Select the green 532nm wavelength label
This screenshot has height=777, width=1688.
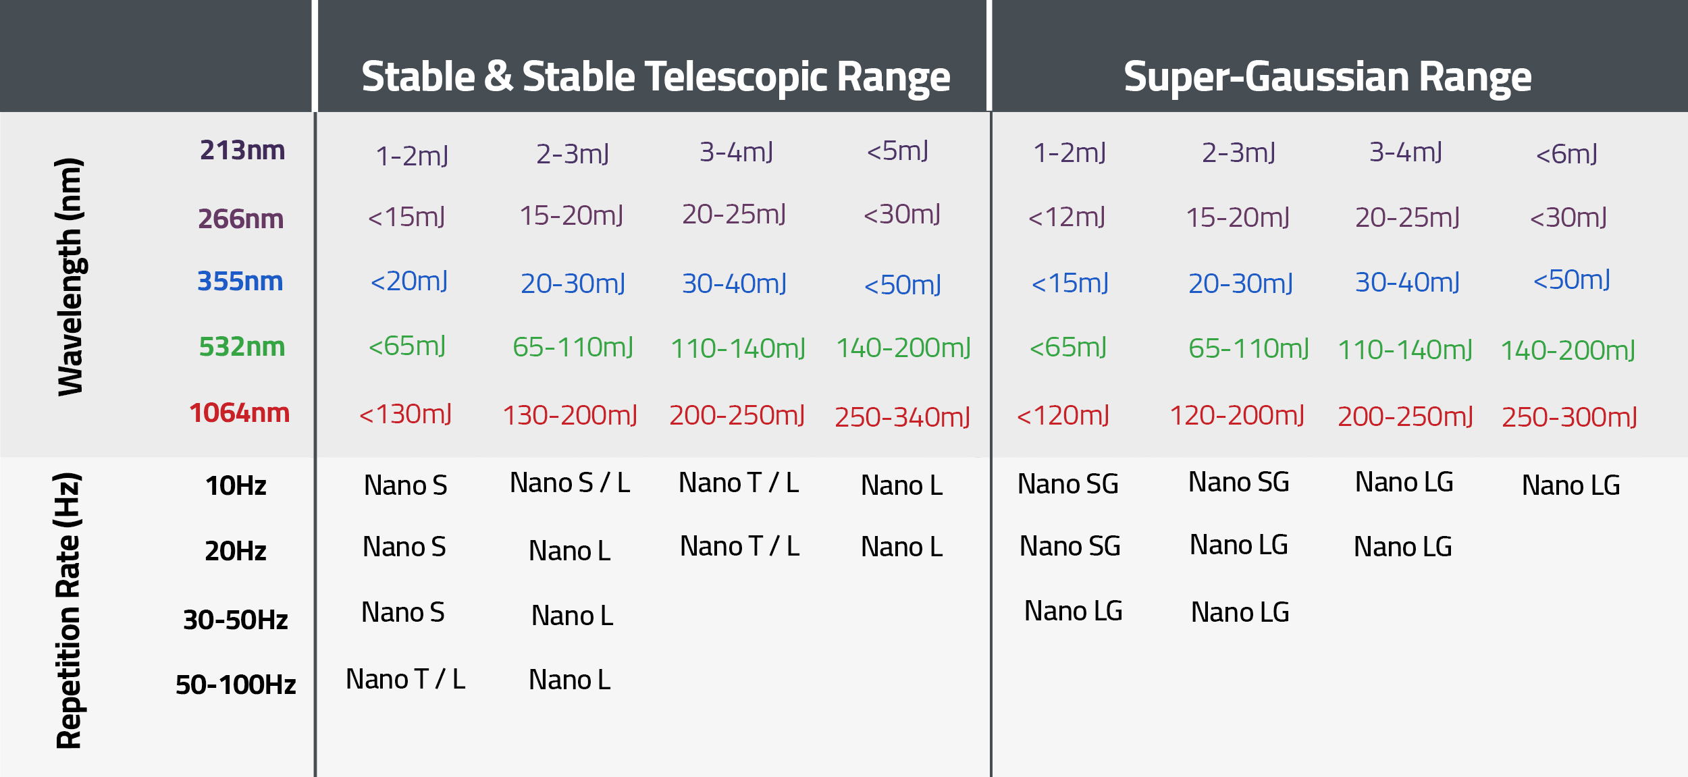242,346
